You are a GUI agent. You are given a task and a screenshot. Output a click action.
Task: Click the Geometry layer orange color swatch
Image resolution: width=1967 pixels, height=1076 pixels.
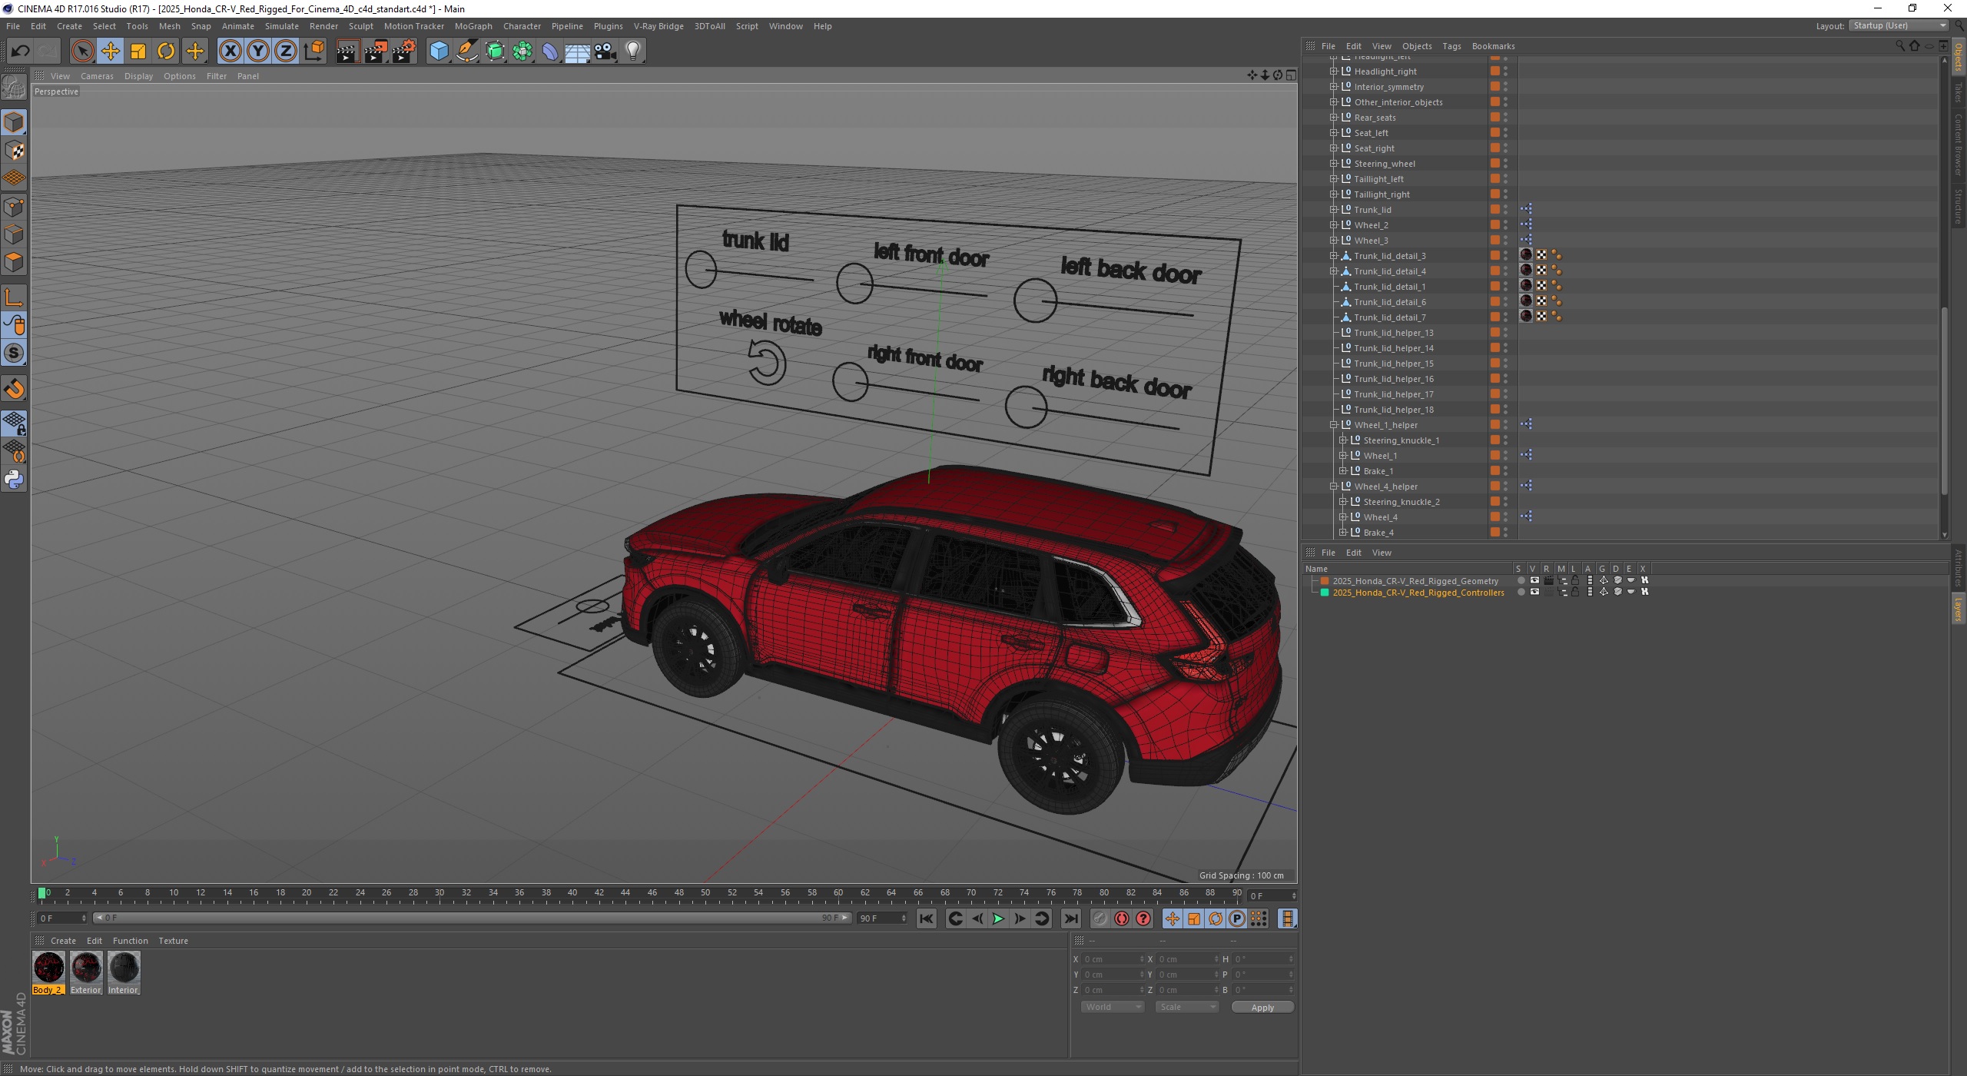coord(1325,581)
